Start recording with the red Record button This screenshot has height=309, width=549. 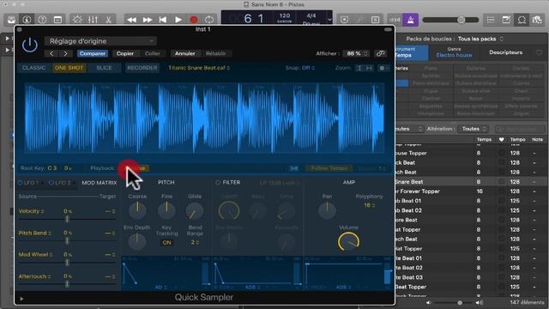[194, 20]
